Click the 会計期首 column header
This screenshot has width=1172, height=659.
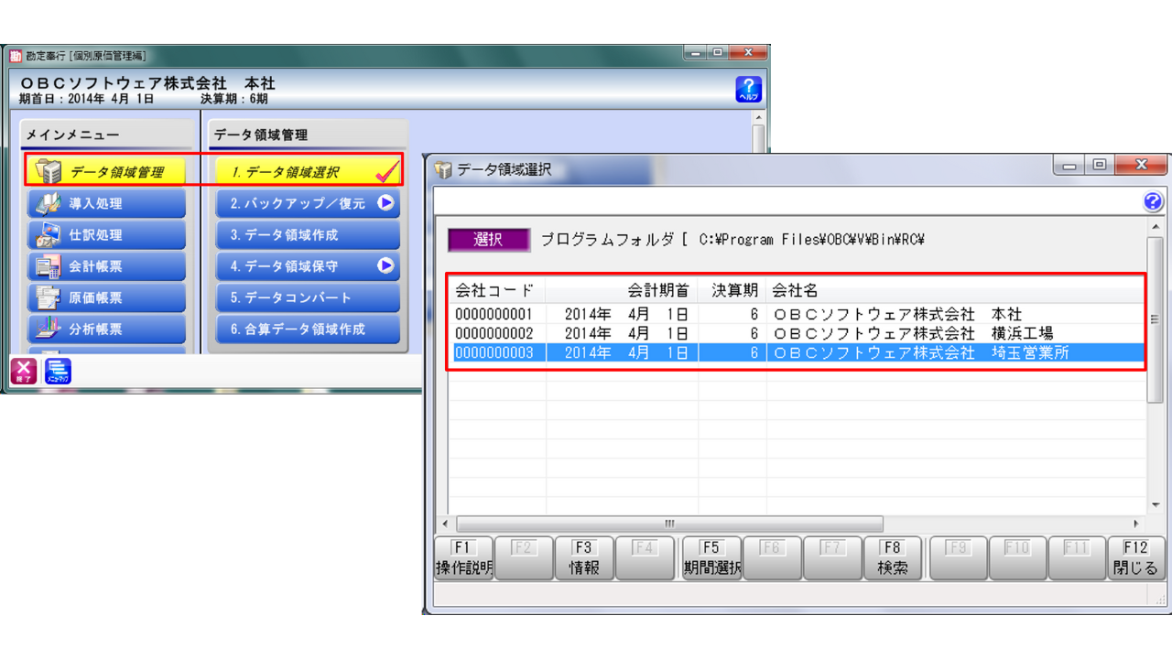click(x=622, y=291)
